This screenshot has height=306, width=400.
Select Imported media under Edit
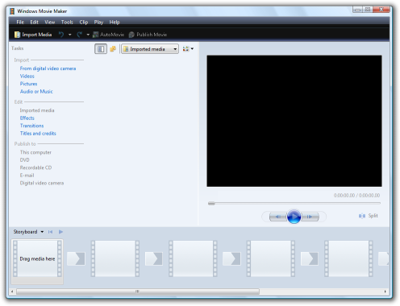(x=37, y=110)
